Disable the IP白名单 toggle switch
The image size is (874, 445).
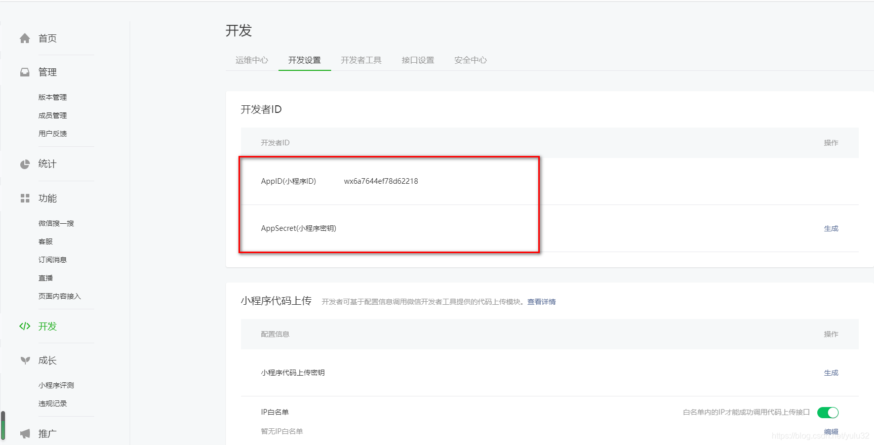coord(827,413)
